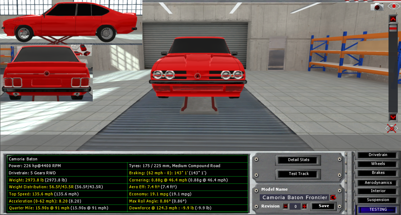Viewport: 401px width, 215px height.
Task: Decrease revision with the minus button
Action: [285, 206]
